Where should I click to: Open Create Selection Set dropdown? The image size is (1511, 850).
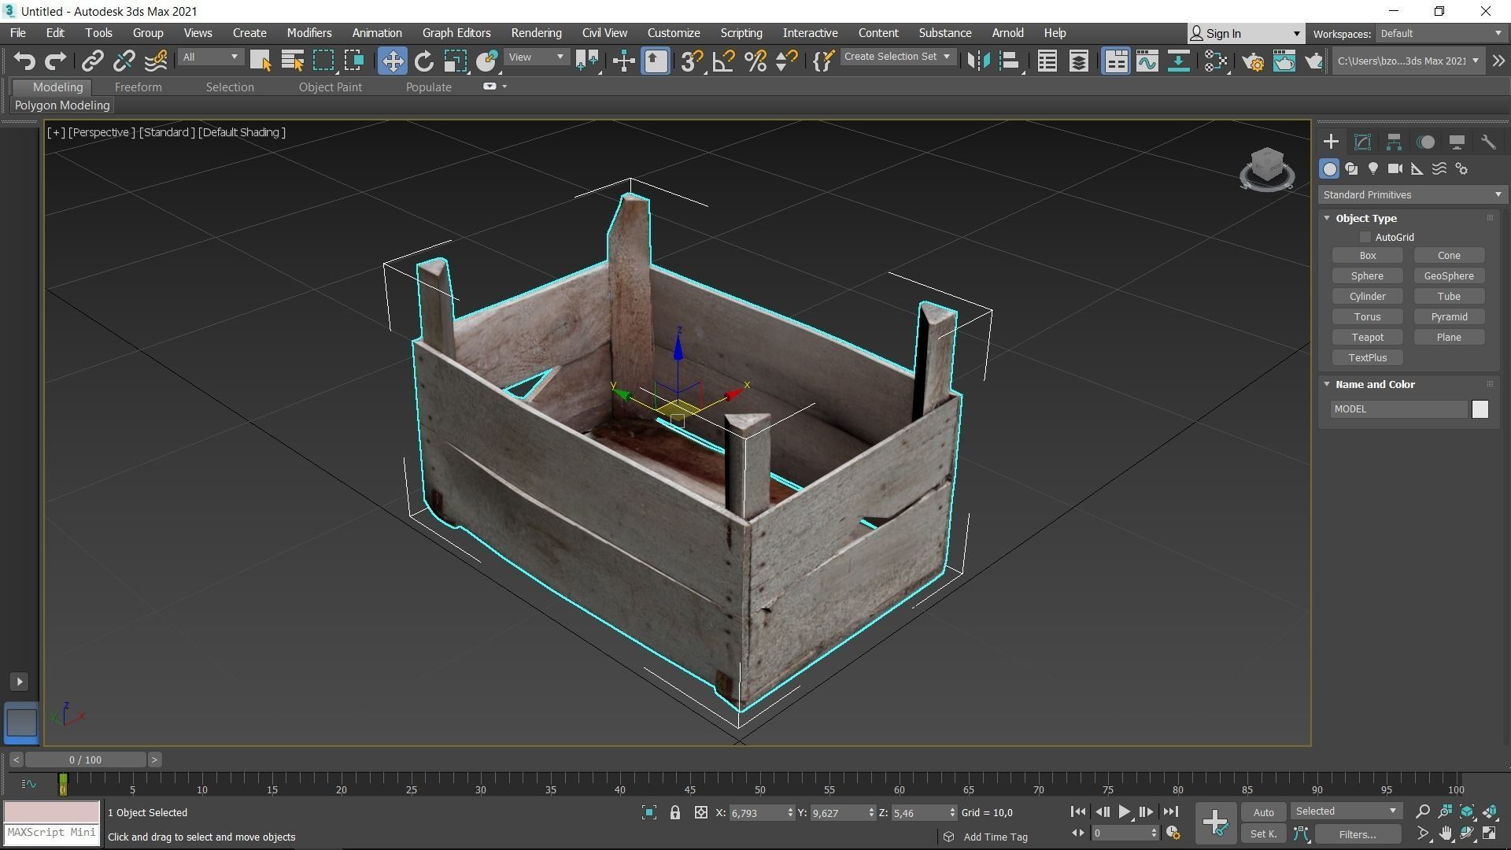tap(897, 57)
